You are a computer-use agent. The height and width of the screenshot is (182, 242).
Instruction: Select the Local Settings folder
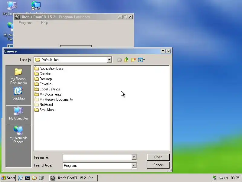[x=47, y=89]
